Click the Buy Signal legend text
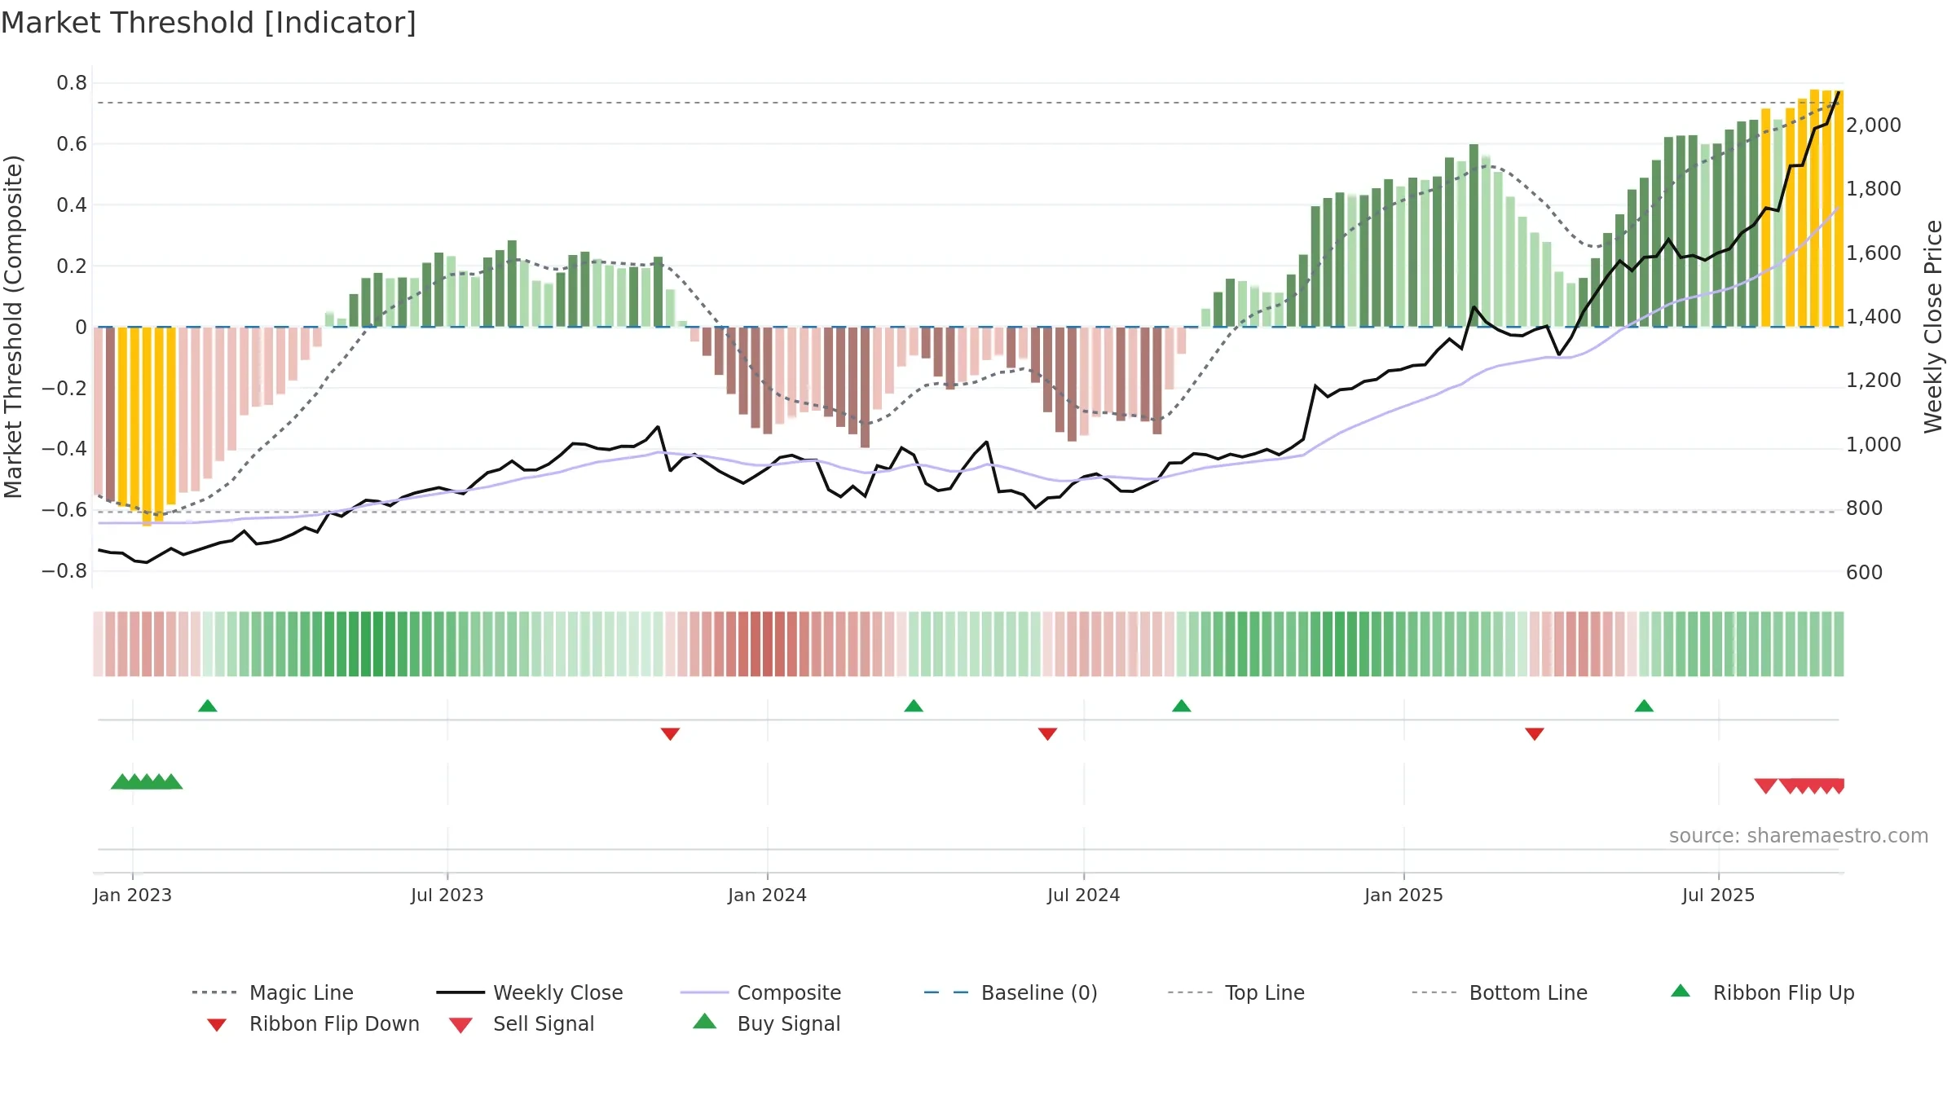1956x1100 pixels. click(789, 1023)
